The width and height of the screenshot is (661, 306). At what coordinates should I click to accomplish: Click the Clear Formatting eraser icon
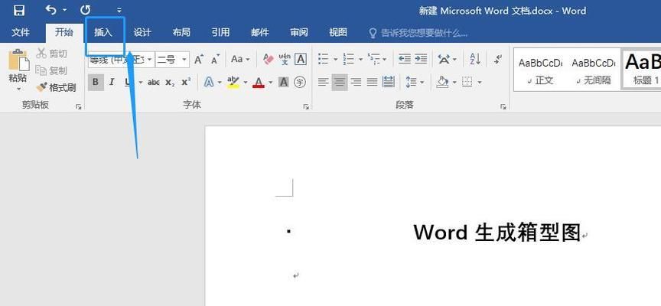coord(269,59)
